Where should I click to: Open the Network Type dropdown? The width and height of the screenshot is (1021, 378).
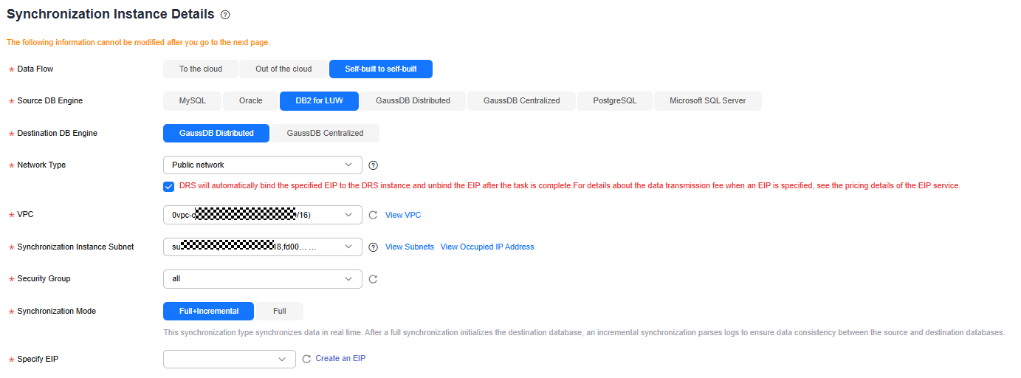coord(263,165)
